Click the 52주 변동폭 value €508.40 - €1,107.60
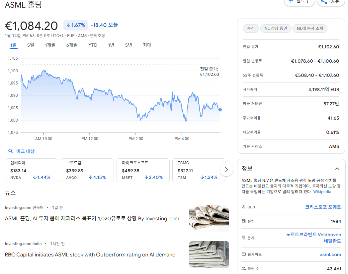This screenshot has height=274, width=348. (317, 75)
